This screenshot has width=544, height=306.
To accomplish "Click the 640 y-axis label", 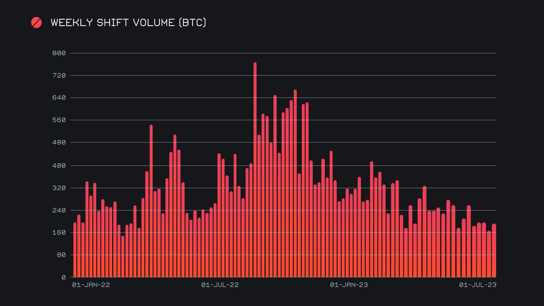I will 59,98.
